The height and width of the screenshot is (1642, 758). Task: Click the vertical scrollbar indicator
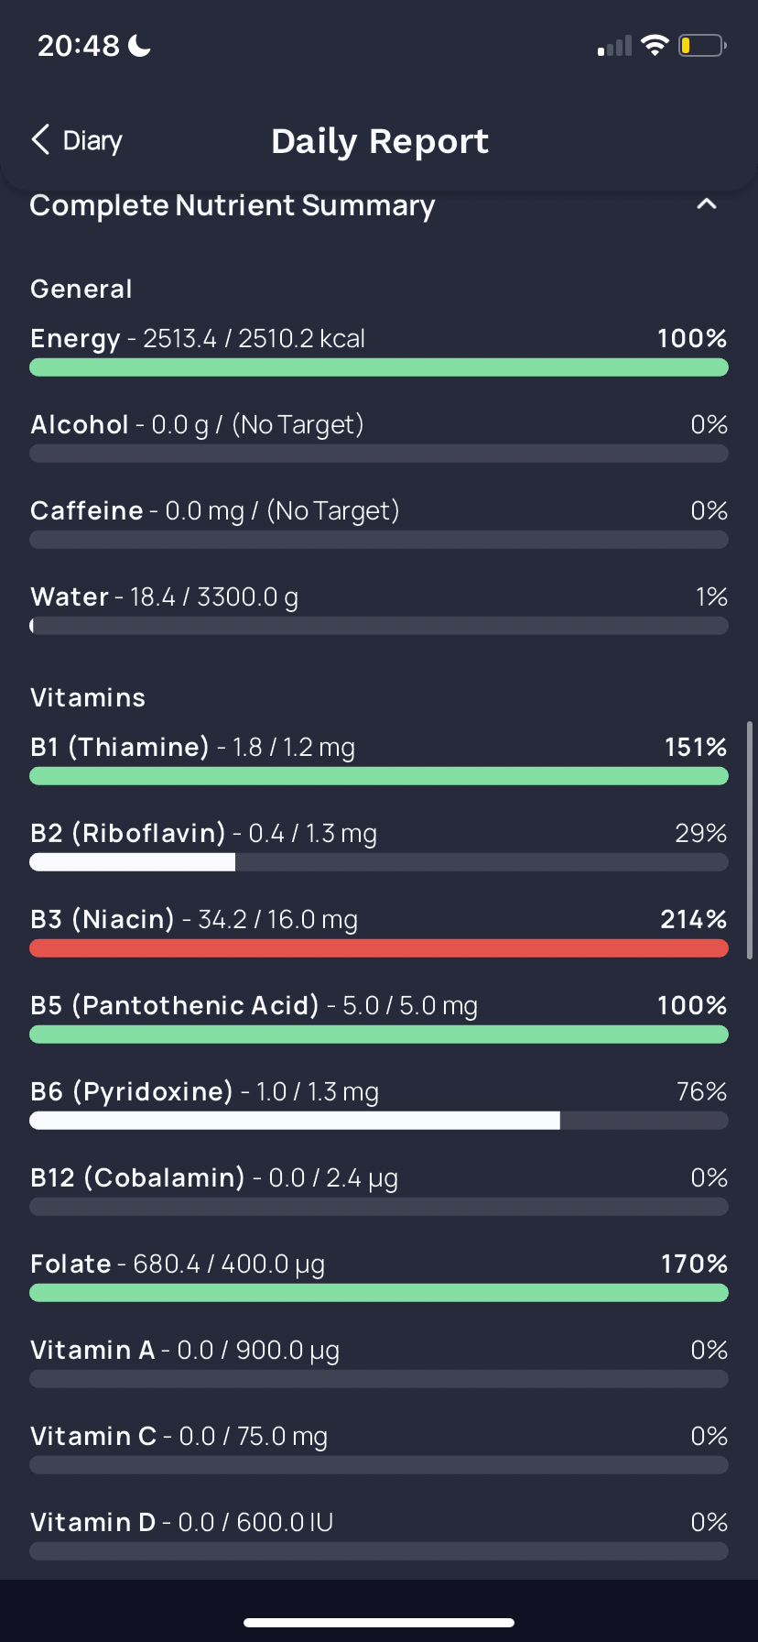pos(751,839)
